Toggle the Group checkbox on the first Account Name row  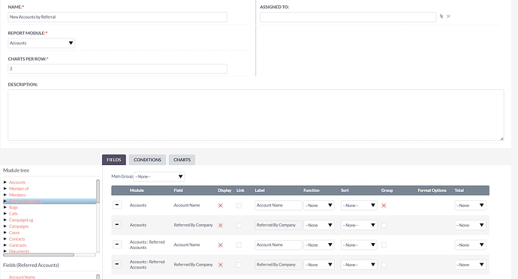pos(384,205)
